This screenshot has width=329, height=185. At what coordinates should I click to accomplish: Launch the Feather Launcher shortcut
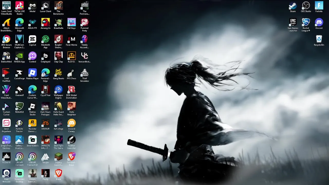71,142
